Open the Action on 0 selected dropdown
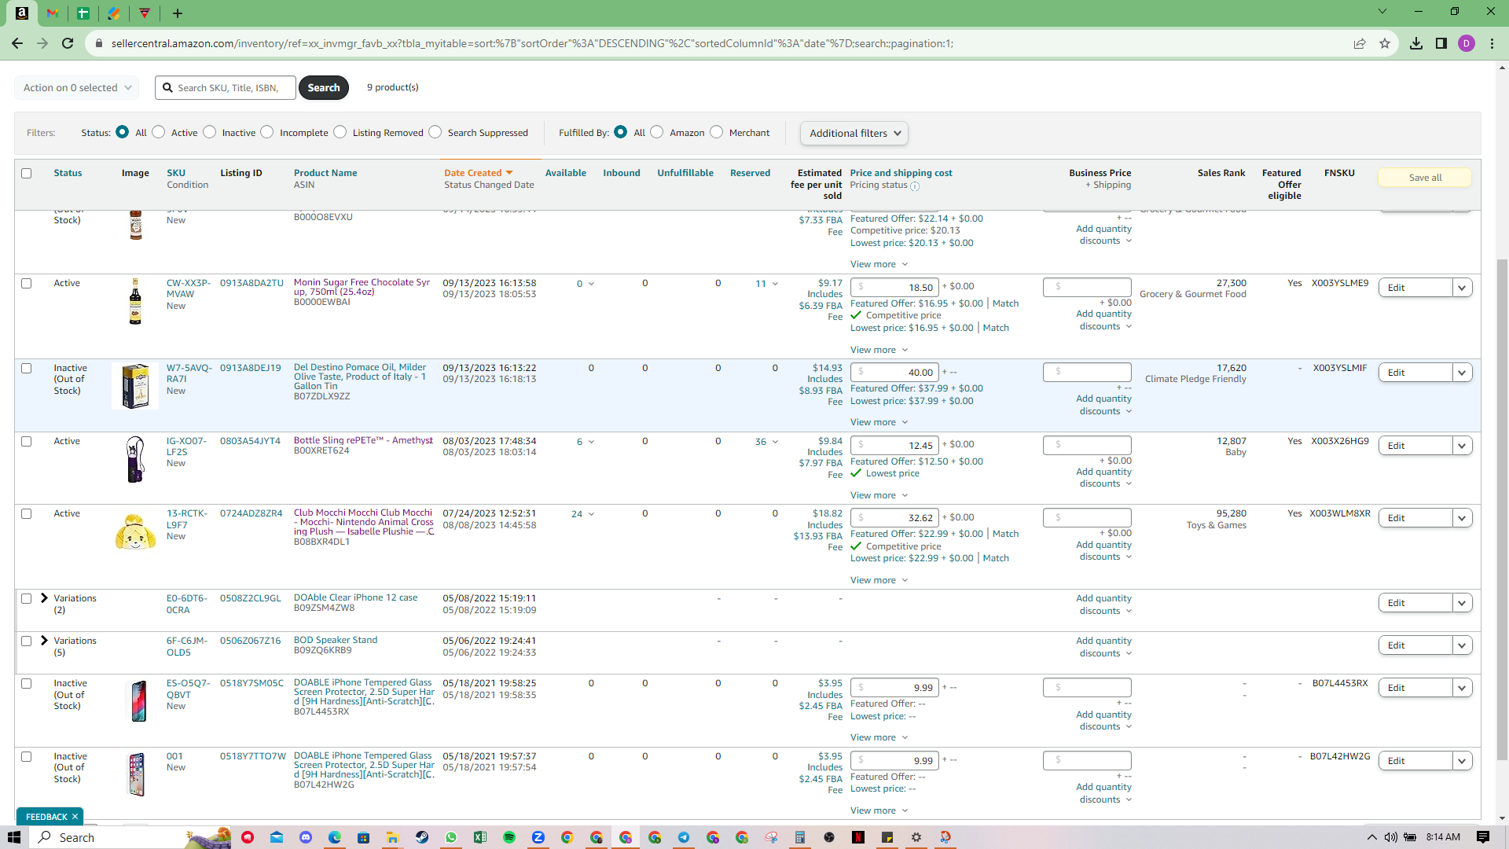Screen dimensions: 1509x849 point(77,87)
